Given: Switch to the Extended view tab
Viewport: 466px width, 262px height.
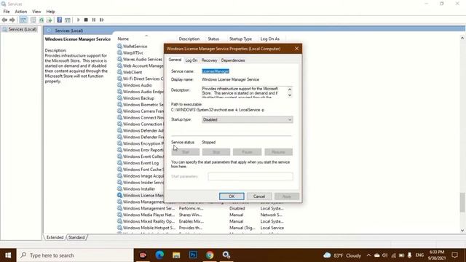Looking at the screenshot, I should (55, 237).
